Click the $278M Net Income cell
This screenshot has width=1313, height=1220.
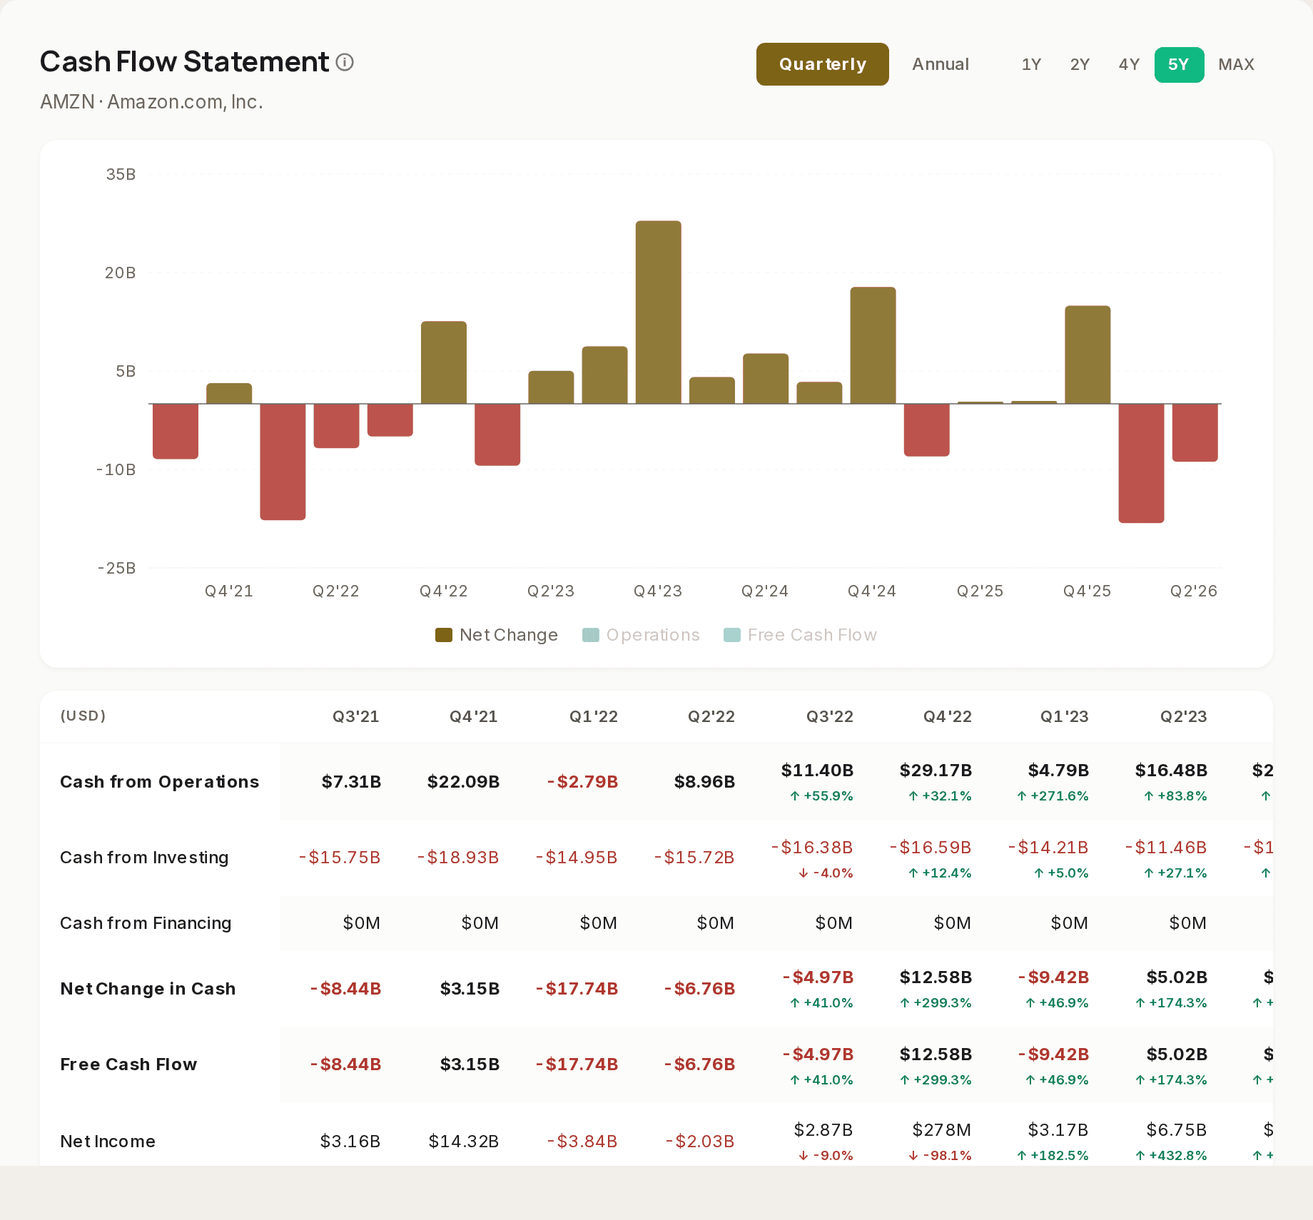pyautogui.click(x=941, y=1130)
